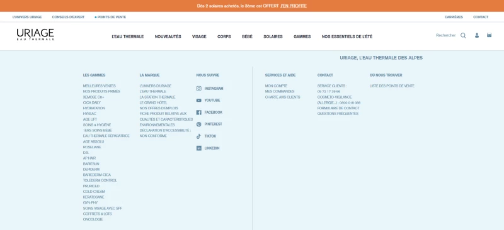
Task: Open the XEMOSE C8+ range link
Action: 93,97
